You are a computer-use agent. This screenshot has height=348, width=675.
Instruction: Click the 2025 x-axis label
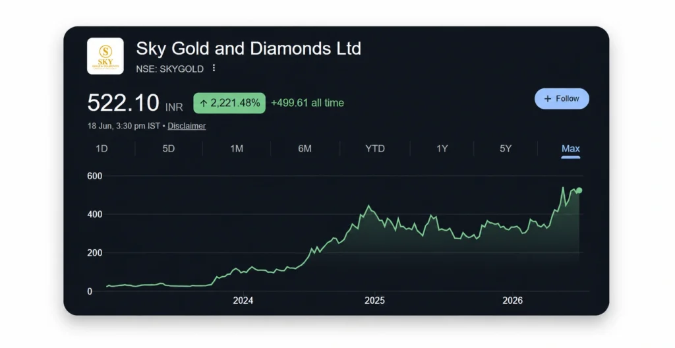[374, 300]
